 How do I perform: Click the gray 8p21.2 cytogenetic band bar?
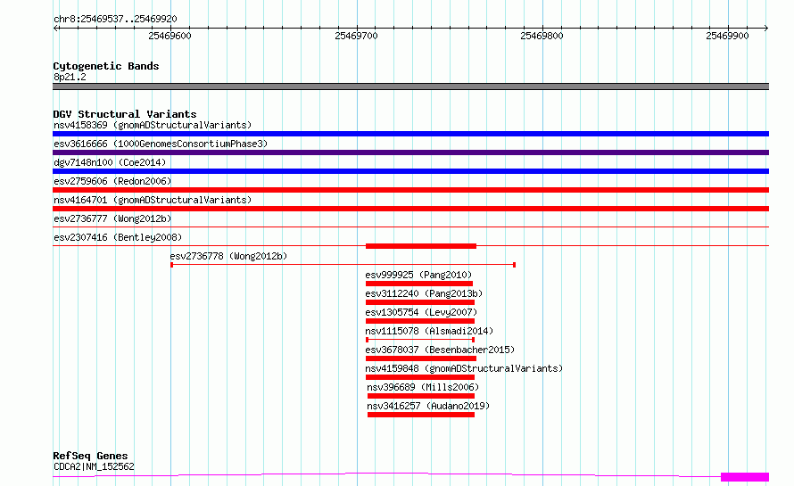[410, 86]
